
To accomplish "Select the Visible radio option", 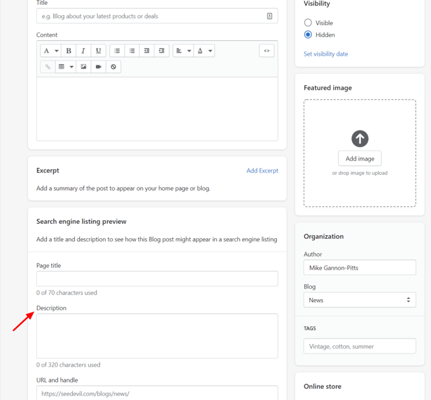I will tap(308, 23).
